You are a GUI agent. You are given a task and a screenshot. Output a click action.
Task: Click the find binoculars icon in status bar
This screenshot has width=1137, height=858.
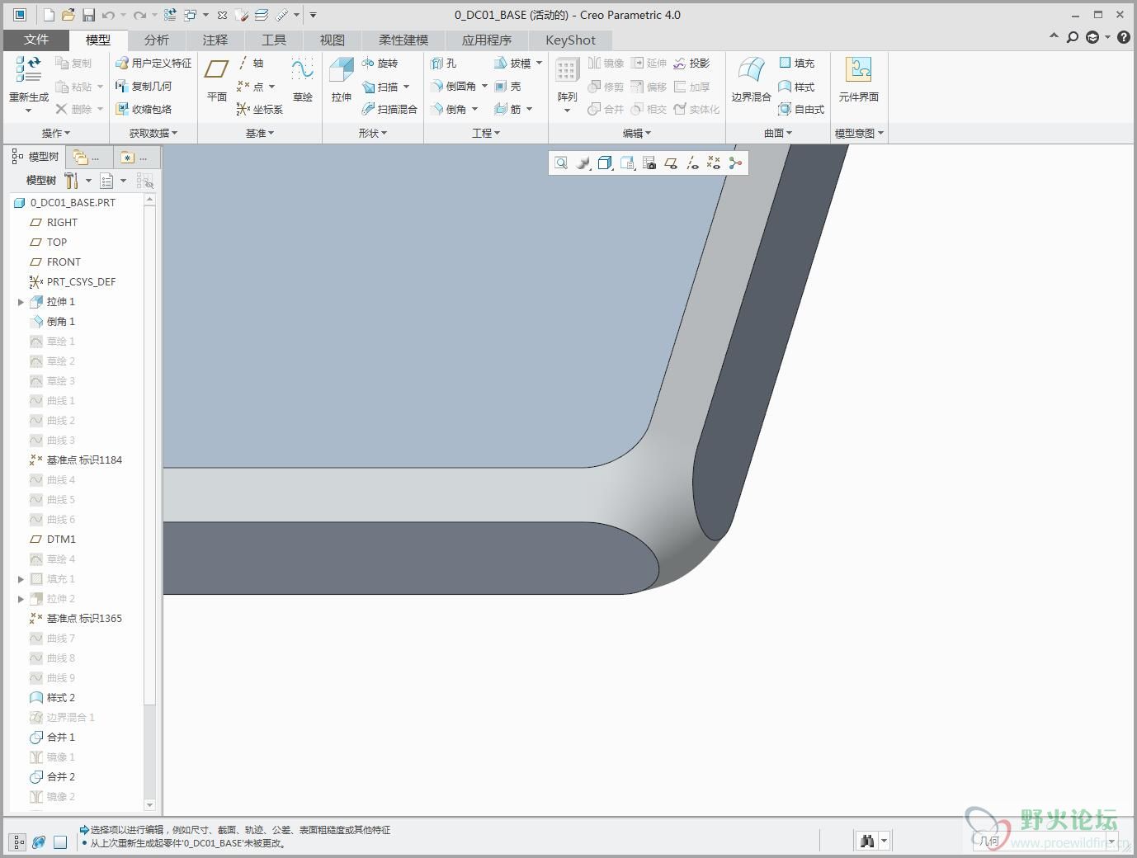(x=867, y=841)
